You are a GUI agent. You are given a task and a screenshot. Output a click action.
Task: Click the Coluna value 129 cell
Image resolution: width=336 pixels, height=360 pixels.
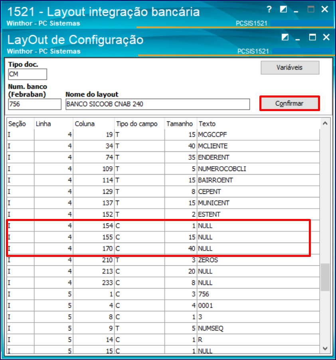pos(93,192)
